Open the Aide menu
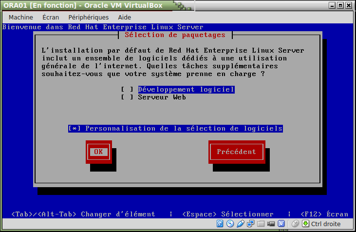 click(124, 17)
